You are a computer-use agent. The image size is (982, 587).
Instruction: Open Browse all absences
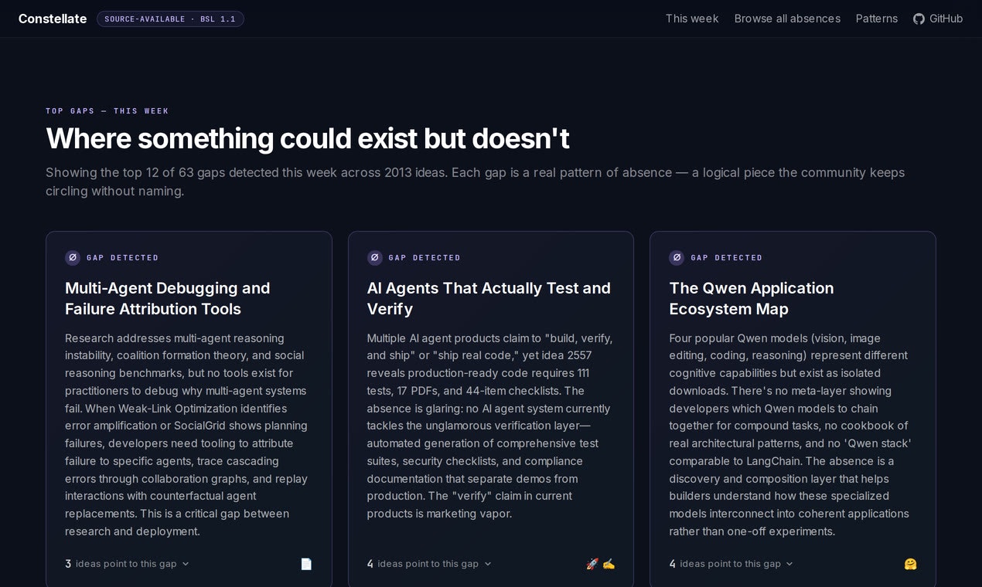coord(787,19)
